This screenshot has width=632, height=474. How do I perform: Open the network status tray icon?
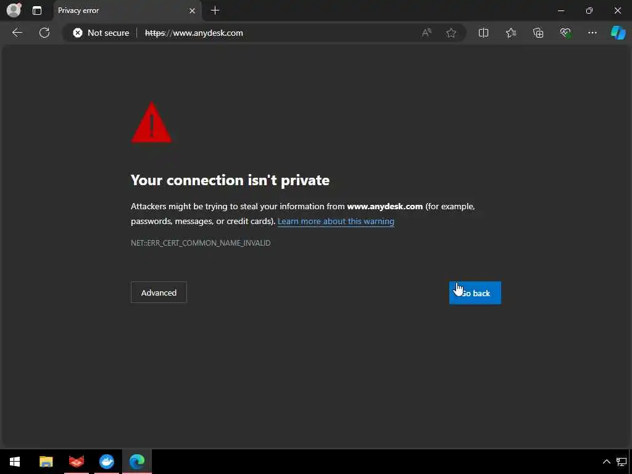click(622, 462)
